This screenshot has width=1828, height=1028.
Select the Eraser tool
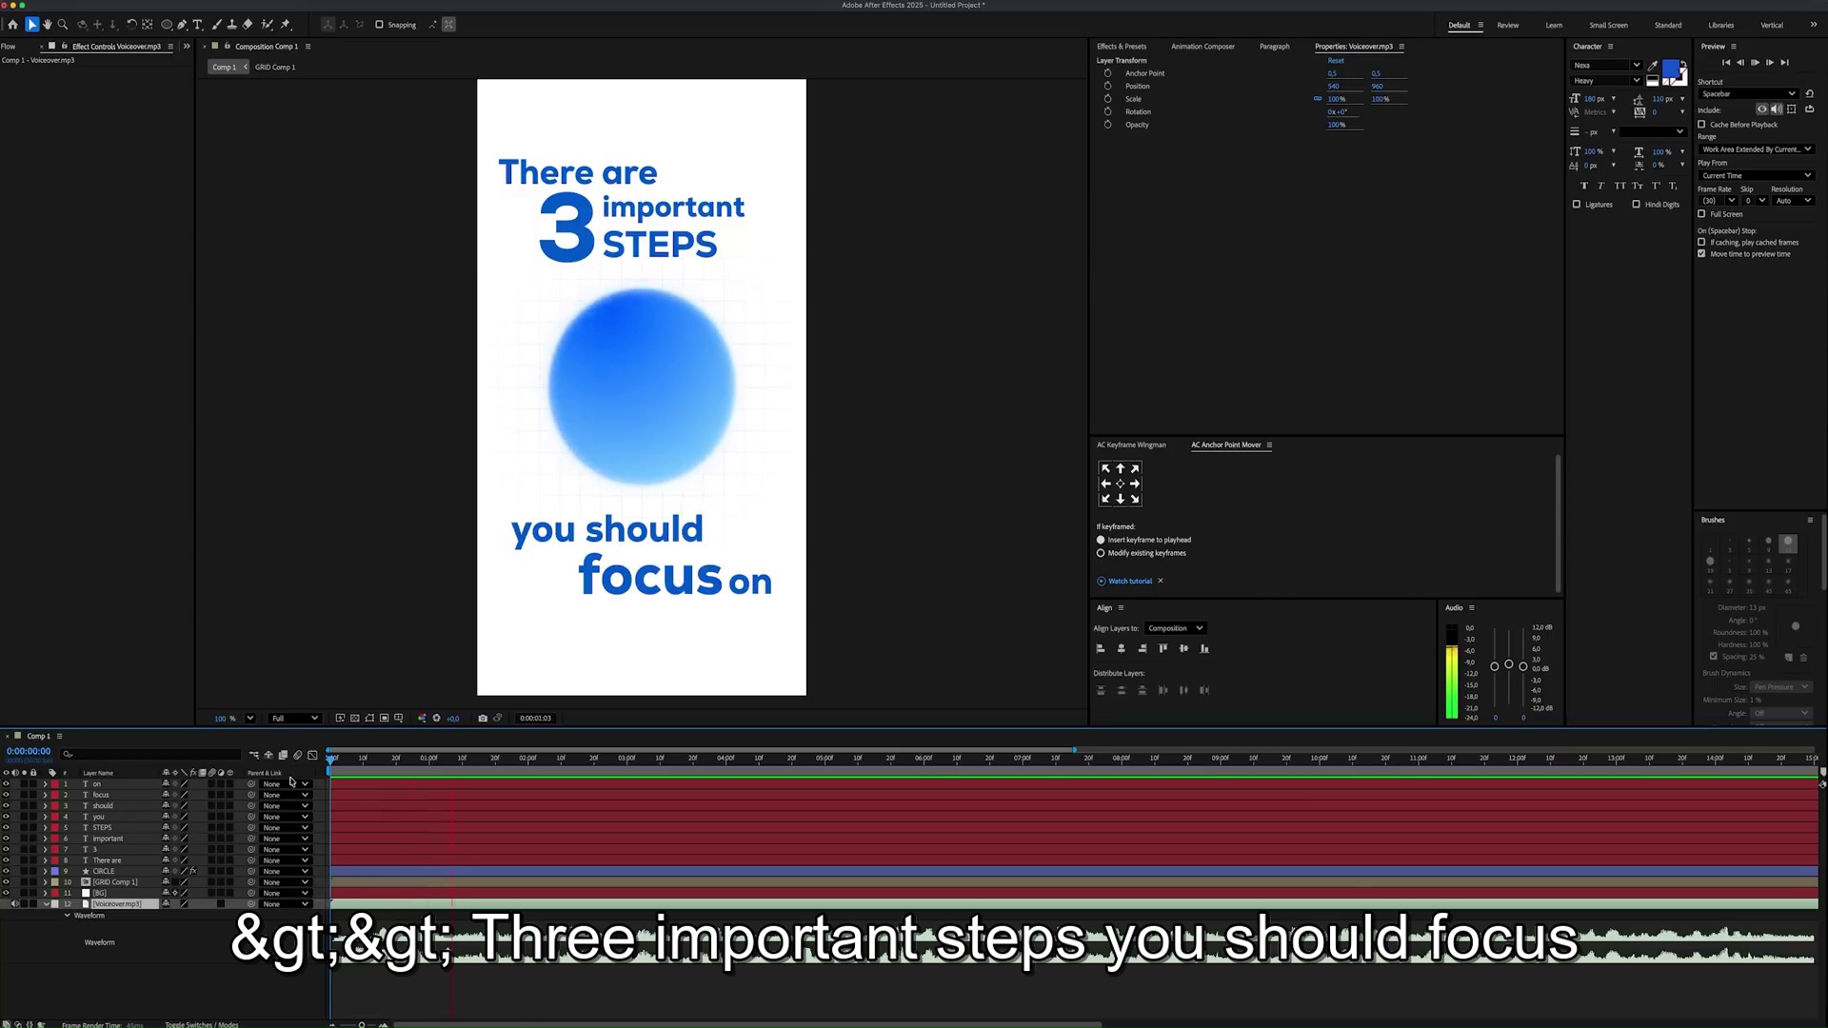(x=248, y=25)
